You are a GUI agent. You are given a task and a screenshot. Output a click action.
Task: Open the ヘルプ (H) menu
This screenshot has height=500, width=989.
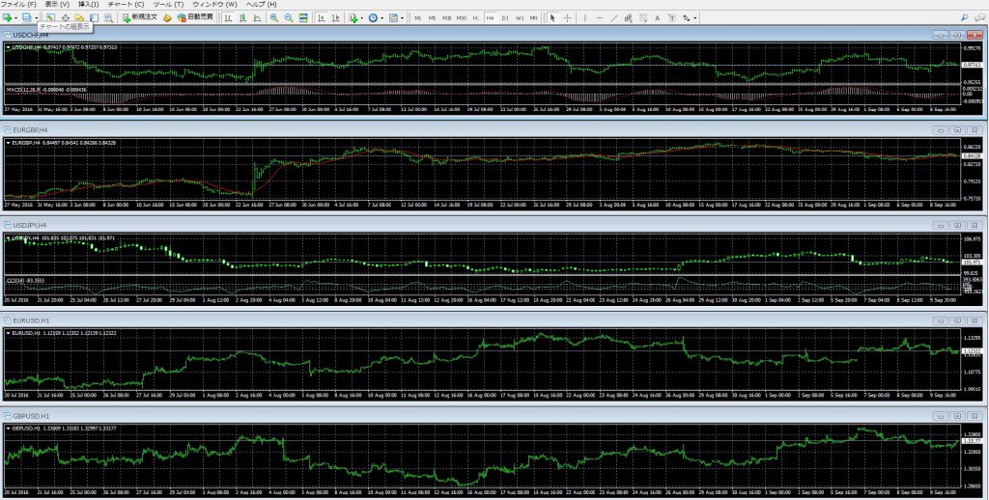261,4
